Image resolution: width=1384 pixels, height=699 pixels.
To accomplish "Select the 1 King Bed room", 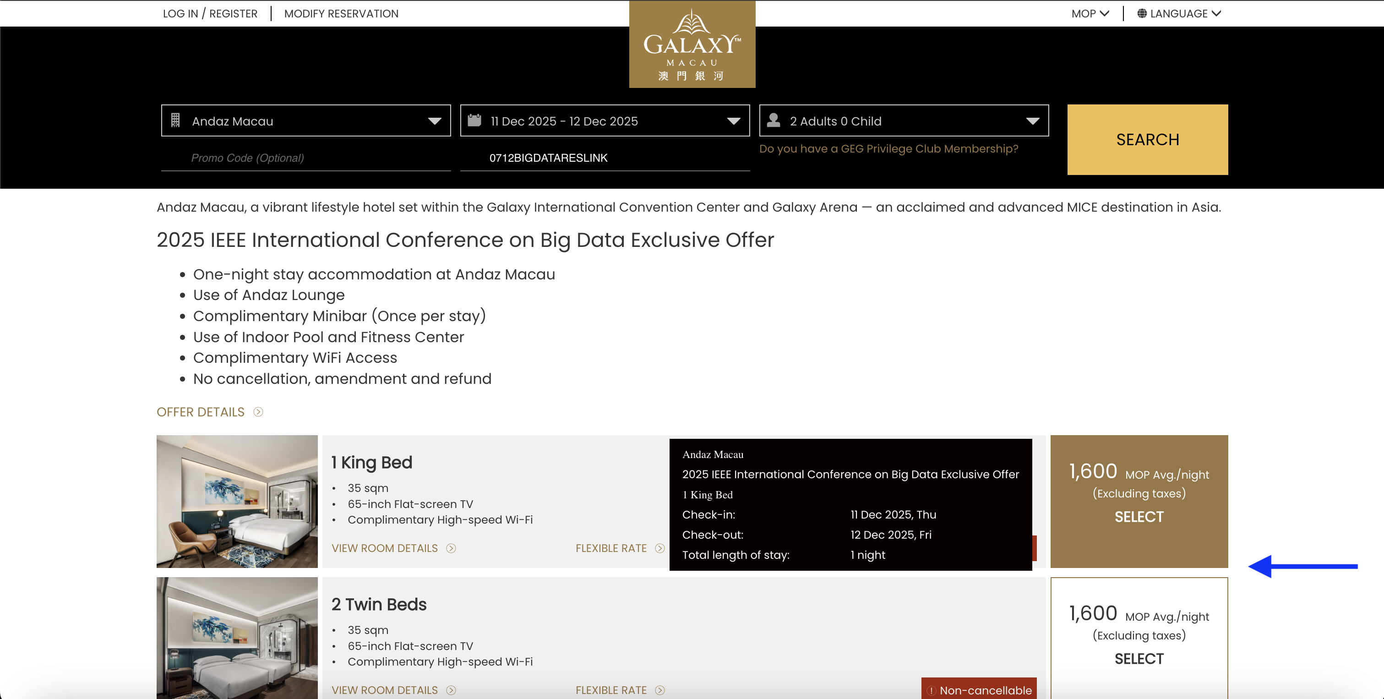I will (x=1139, y=501).
